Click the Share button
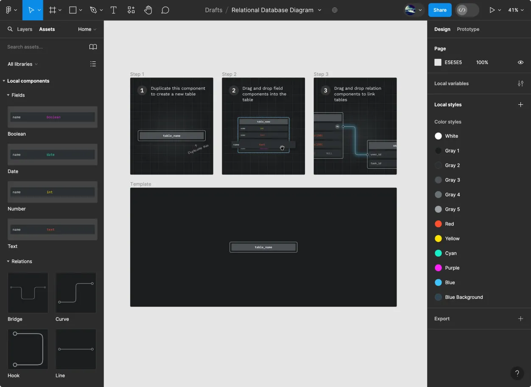The height and width of the screenshot is (387, 531). click(440, 10)
